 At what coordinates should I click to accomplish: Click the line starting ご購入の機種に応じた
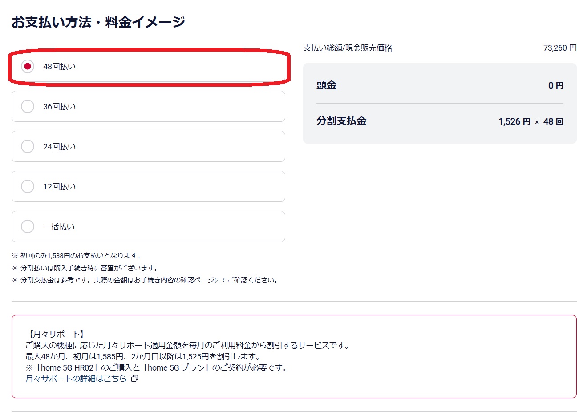click(188, 345)
